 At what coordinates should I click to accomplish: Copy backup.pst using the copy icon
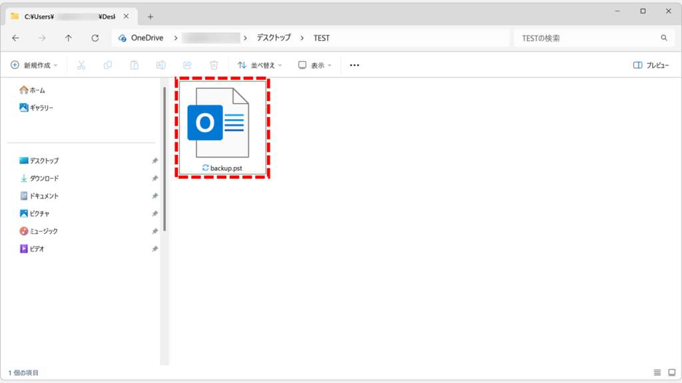click(107, 64)
